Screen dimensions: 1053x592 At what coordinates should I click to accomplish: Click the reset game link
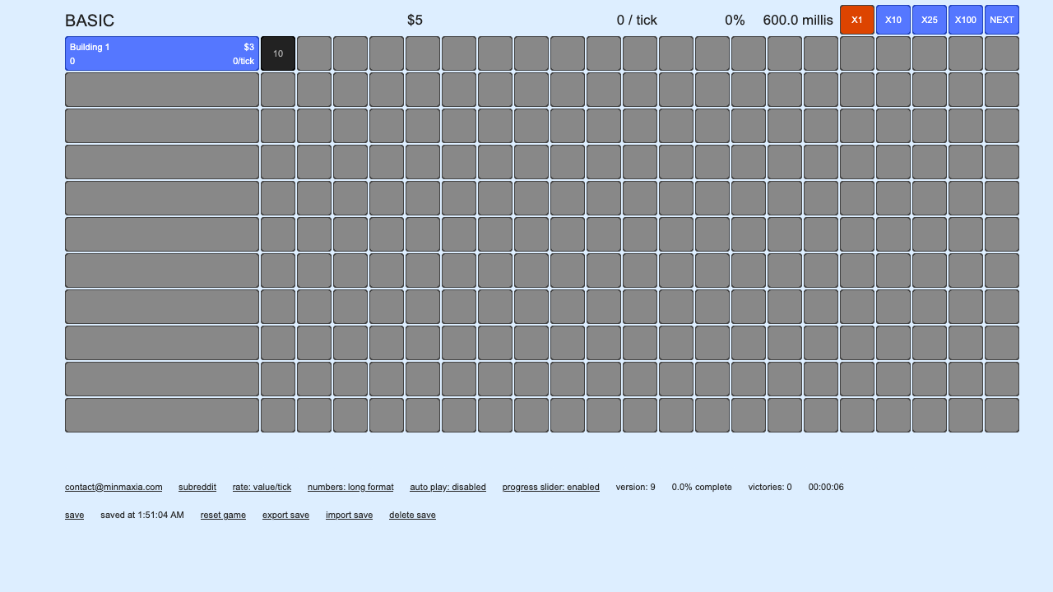[x=223, y=515]
